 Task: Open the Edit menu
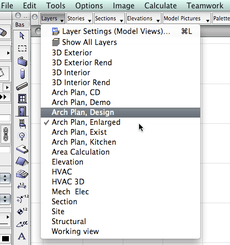(30, 6)
